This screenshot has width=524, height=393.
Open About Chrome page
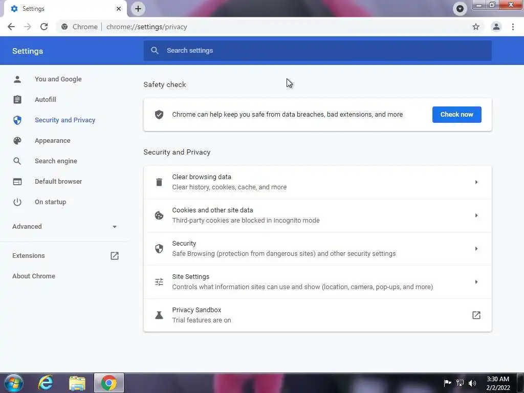(34, 276)
